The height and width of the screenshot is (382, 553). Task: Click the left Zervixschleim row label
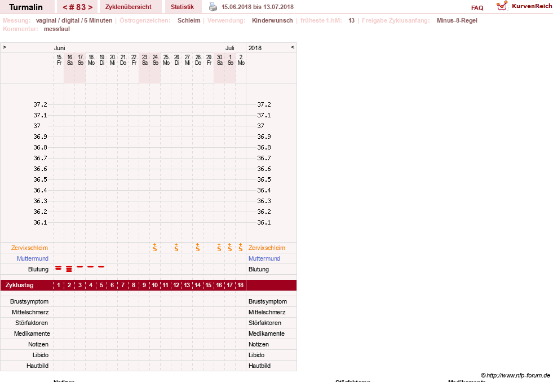click(x=29, y=248)
